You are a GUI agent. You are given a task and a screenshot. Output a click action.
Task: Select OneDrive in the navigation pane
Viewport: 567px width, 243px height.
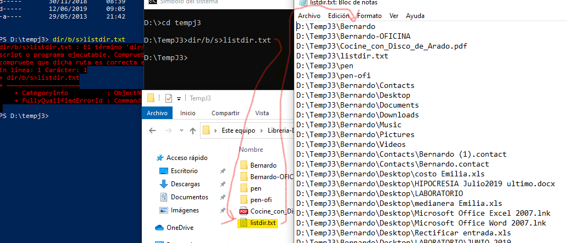tap(180, 228)
